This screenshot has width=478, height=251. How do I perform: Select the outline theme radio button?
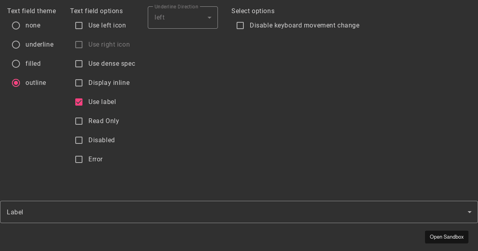click(16, 83)
